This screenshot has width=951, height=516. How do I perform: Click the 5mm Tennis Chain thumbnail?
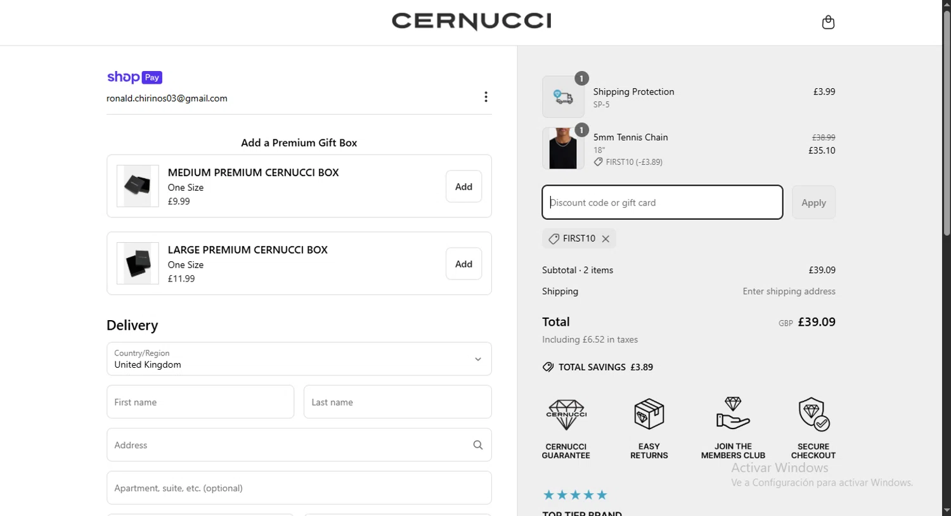point(563,148)
